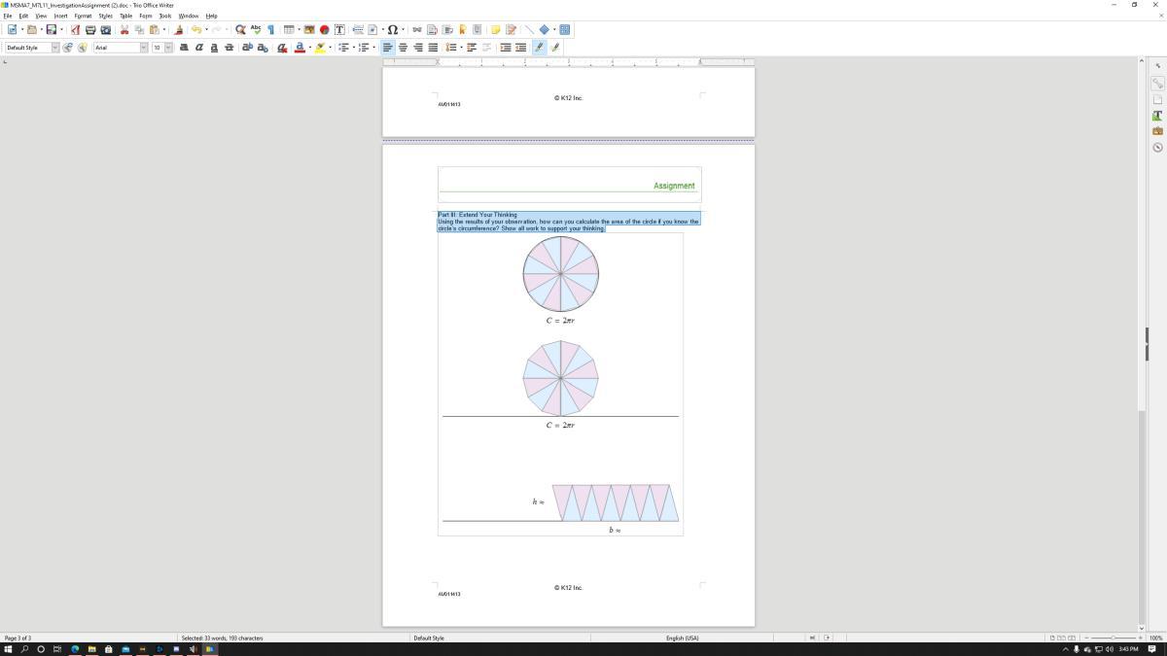Image resolution: width=1167 pixels, height=656 pixels.
Task: Toggle Bold formatting button
Action: 184,48
